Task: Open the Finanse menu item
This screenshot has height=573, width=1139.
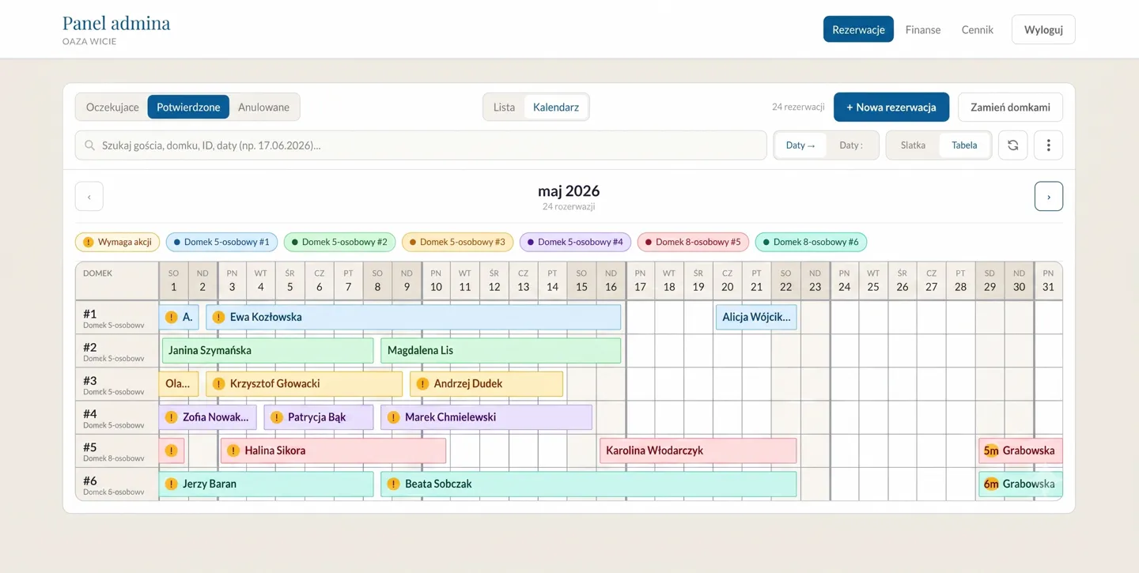Action: [x=923, y=29]
